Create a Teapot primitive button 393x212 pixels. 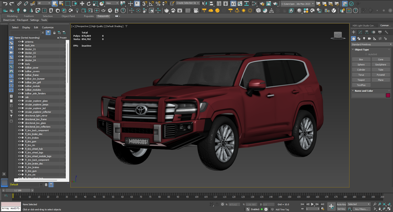pyautogui.click(x=361, y=80)
